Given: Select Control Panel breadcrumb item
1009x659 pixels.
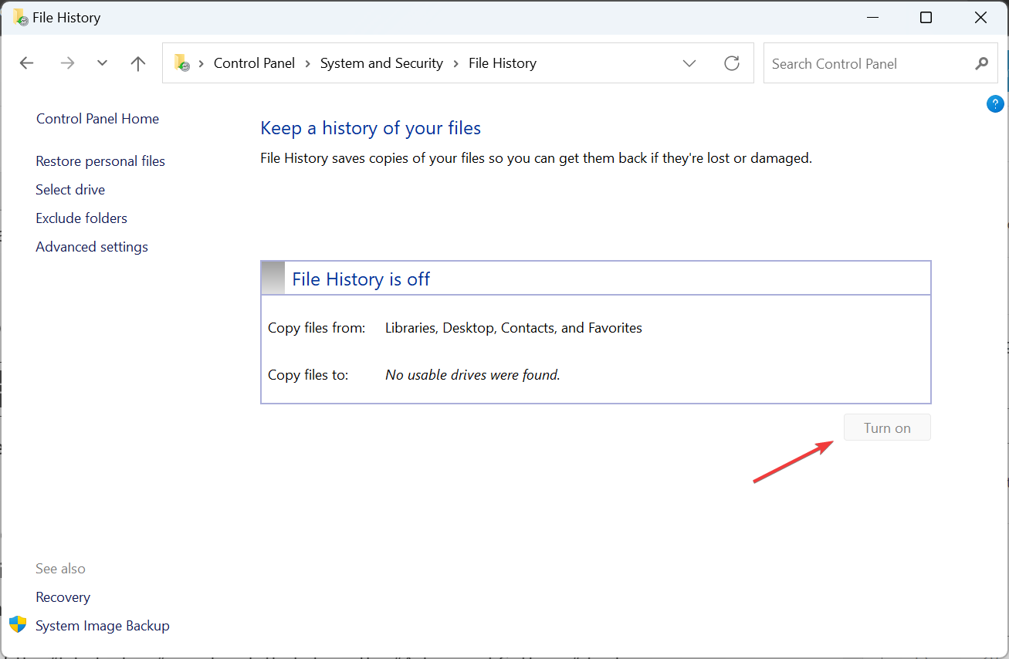Looking at the screenshot, I should click(254, 63).
